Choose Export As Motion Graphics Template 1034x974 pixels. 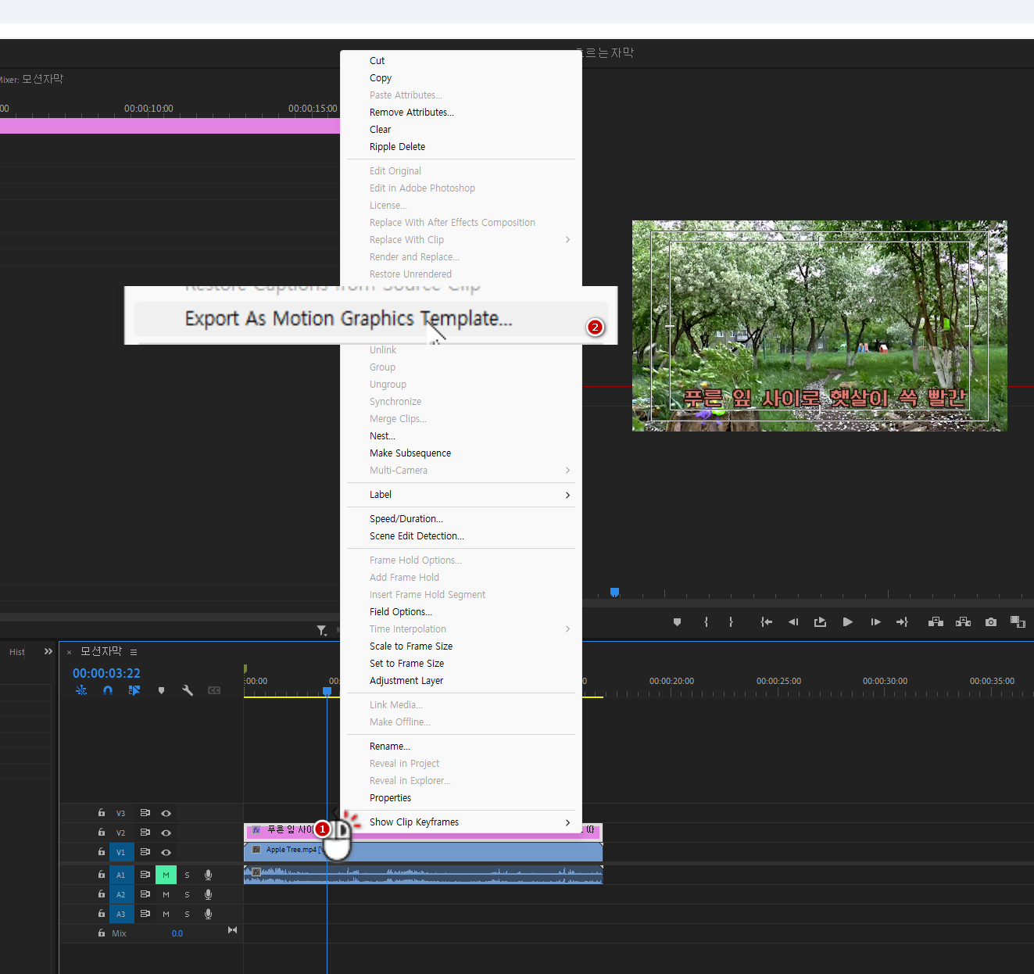349,319
